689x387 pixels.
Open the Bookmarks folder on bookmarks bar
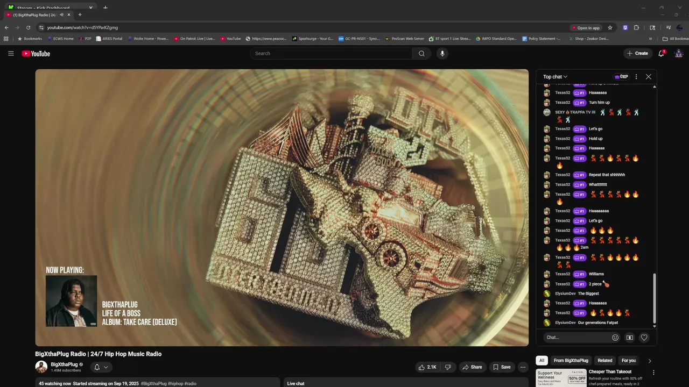pos(30,39)
